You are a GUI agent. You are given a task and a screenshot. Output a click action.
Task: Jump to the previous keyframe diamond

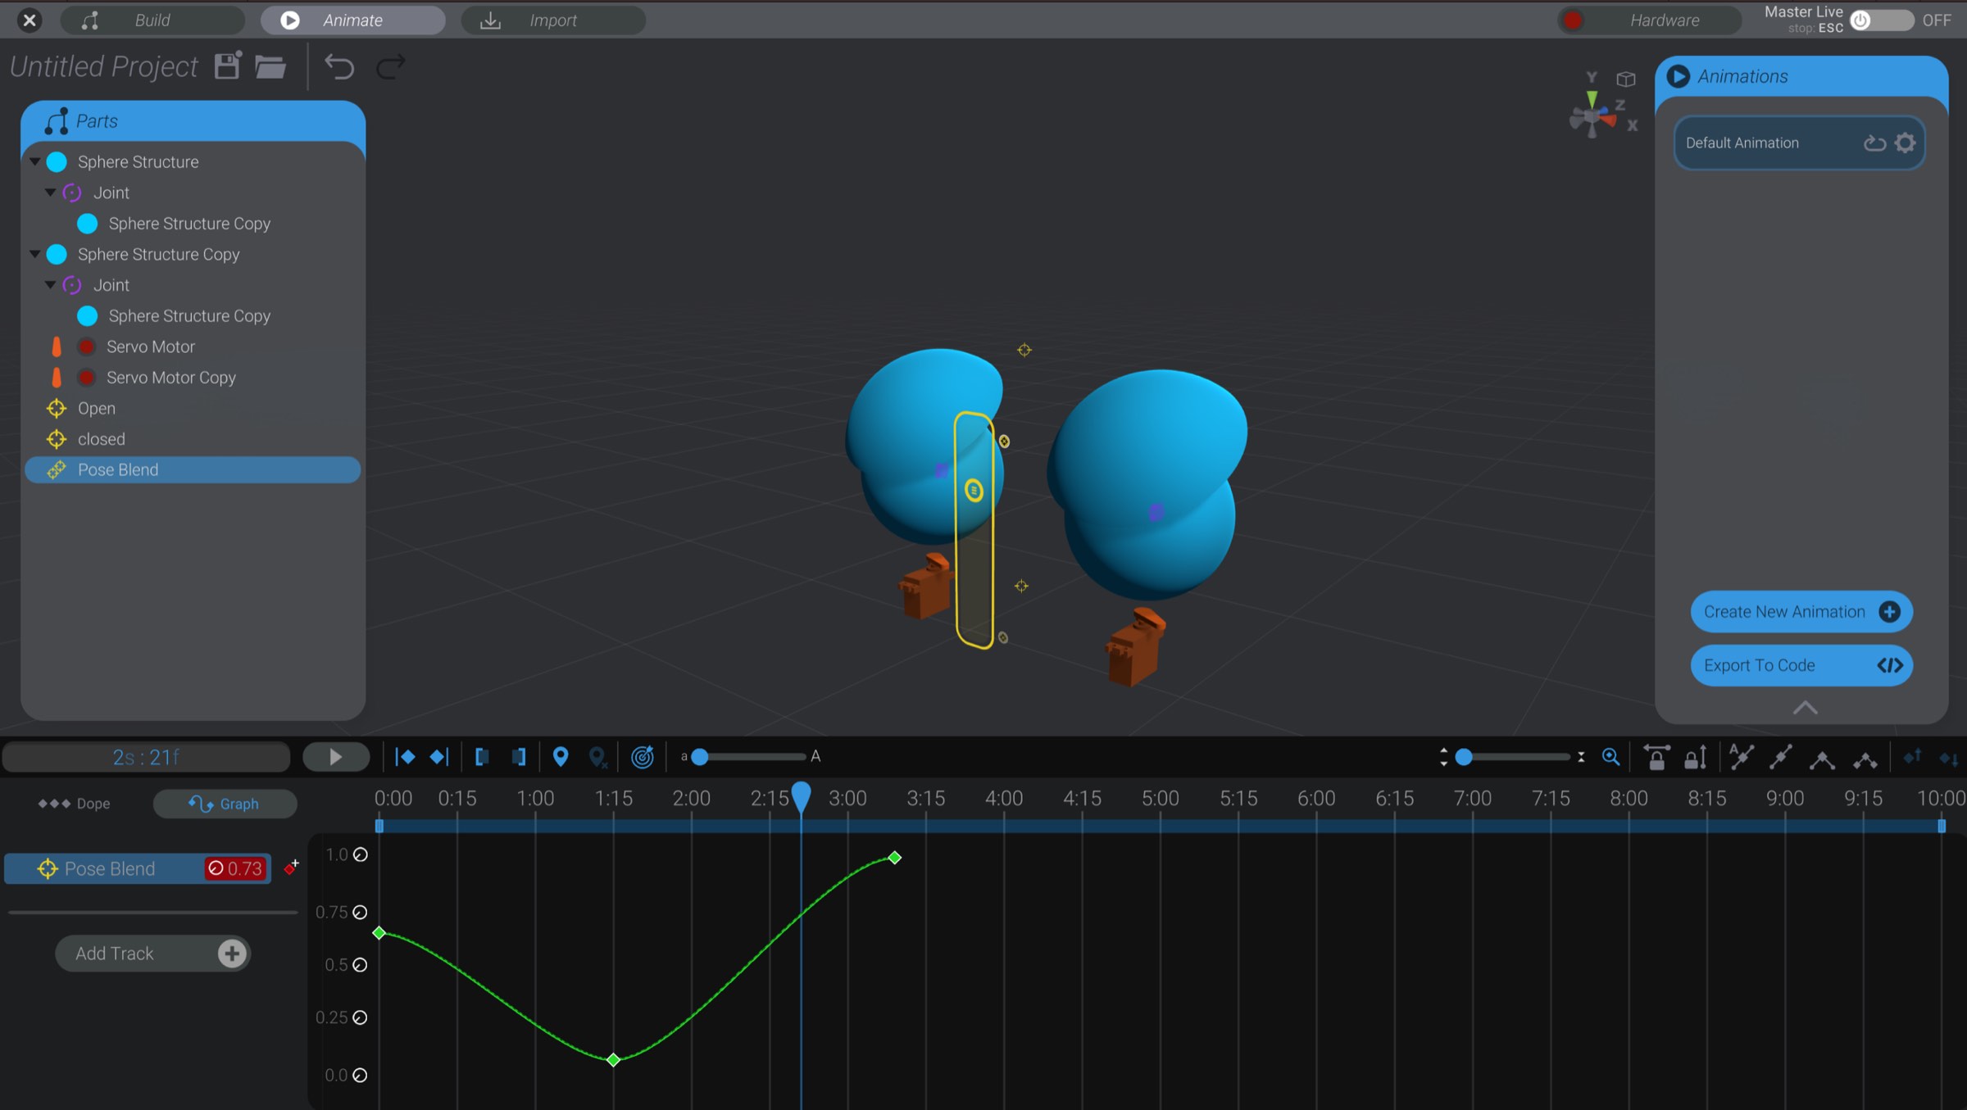pyautogui.click(x=406, y=756)
